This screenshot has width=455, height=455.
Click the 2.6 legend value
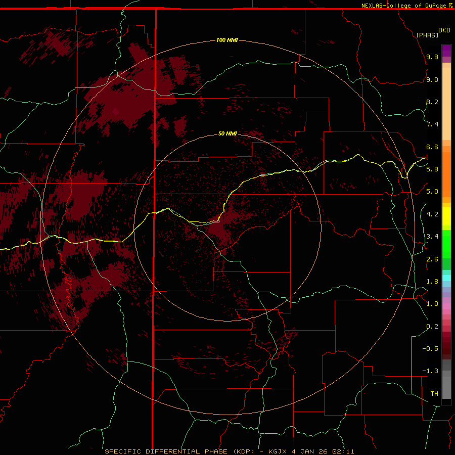pos(432,259)
